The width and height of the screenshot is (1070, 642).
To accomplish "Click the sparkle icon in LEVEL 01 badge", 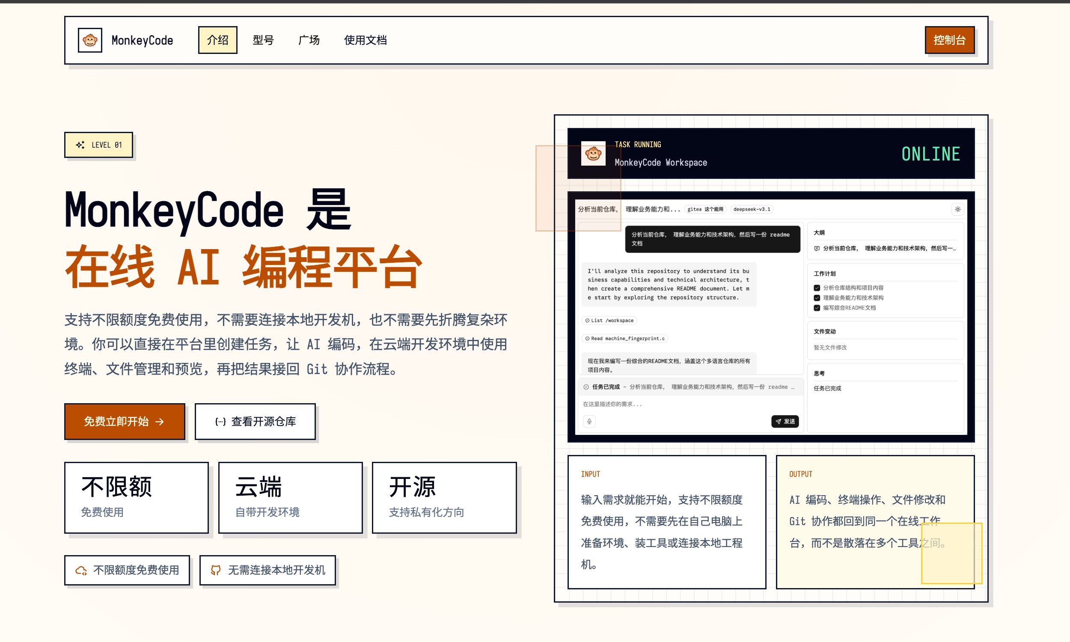I will (x=80, y=145).
